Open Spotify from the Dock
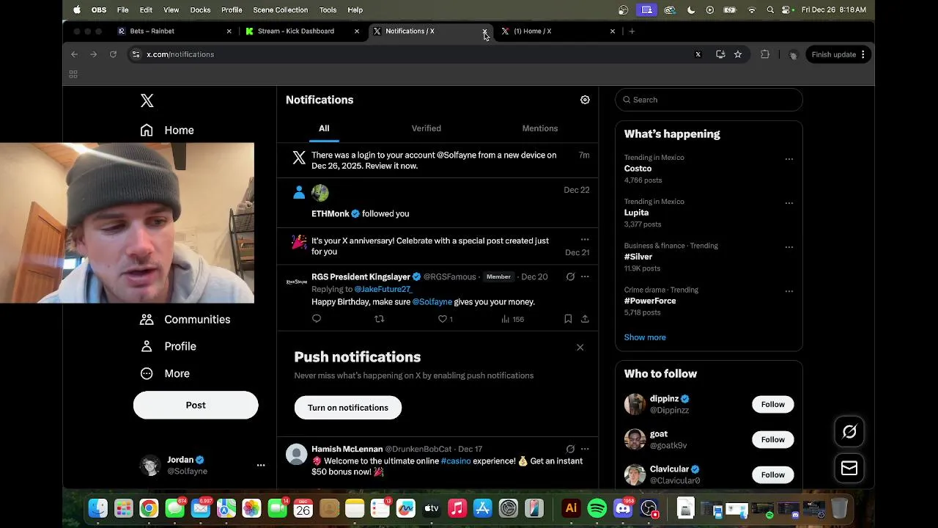This screenshot has width=938, height=528. coord(597,508)
